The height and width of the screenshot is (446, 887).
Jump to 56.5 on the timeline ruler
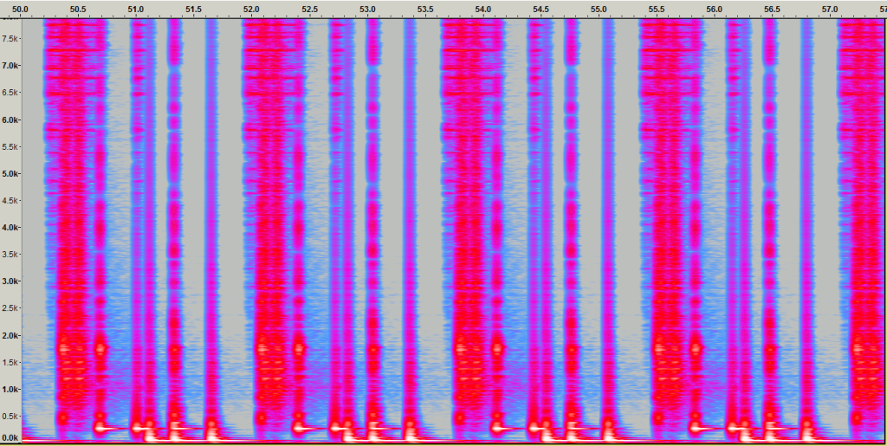point(773,9)
